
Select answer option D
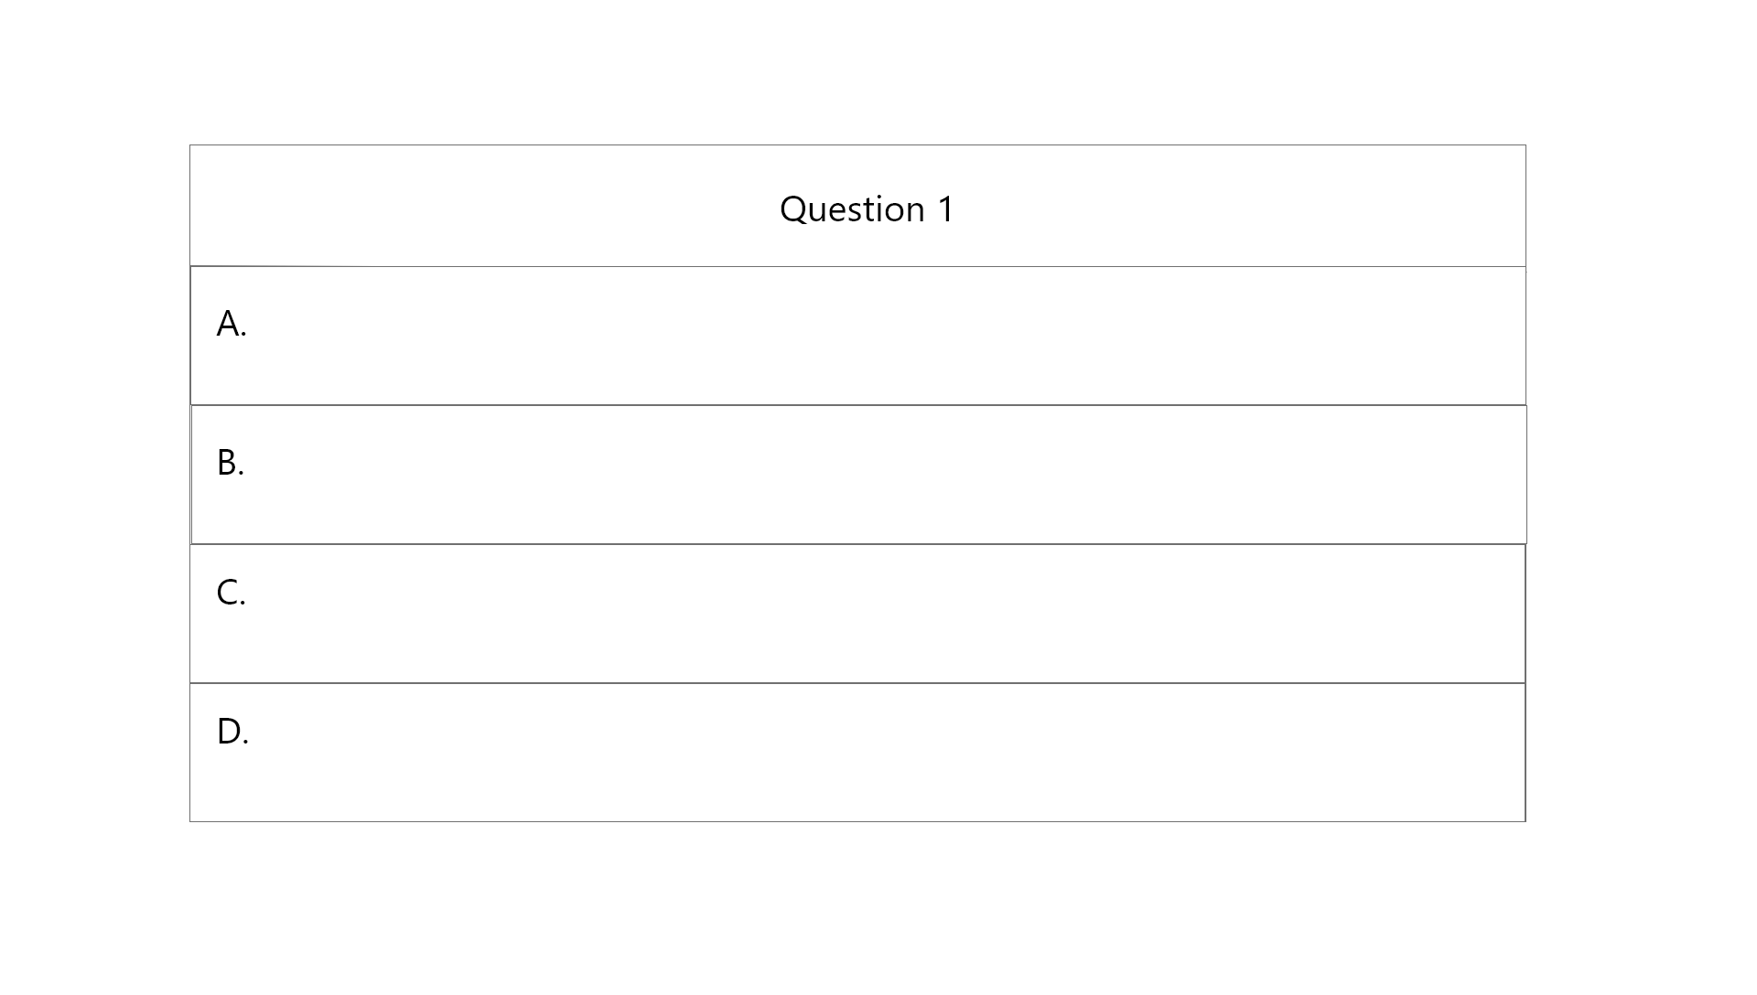tap(857, 753)
